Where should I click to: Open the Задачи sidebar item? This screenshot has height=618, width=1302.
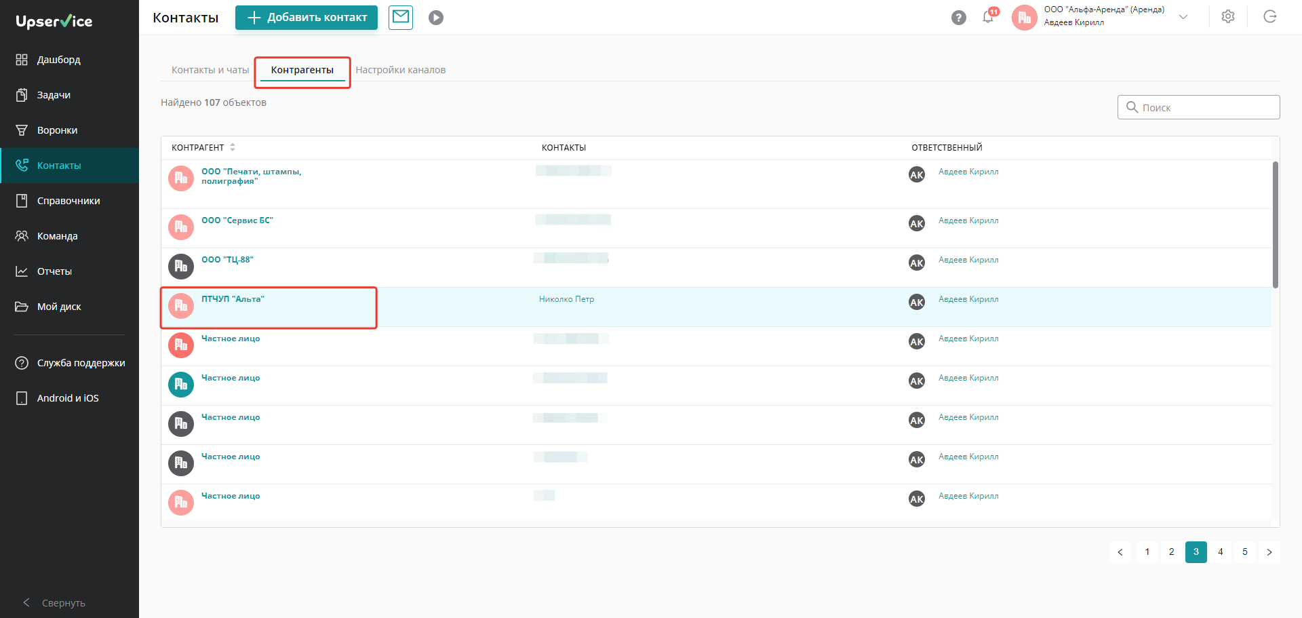(x=69, y=95)
